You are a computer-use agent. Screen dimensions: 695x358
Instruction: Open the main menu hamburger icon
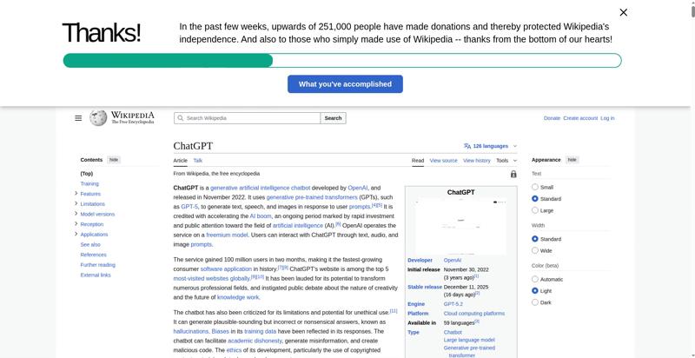(x=78, y=118)
